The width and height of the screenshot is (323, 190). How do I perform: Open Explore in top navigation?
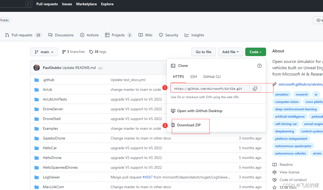pyautogui.click(x=107, y=4)
